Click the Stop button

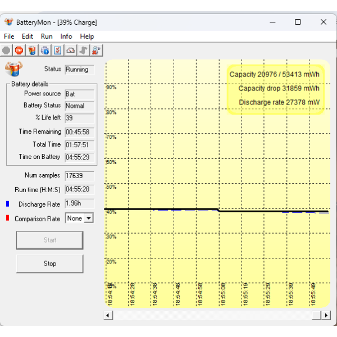[x=50, y=263]
